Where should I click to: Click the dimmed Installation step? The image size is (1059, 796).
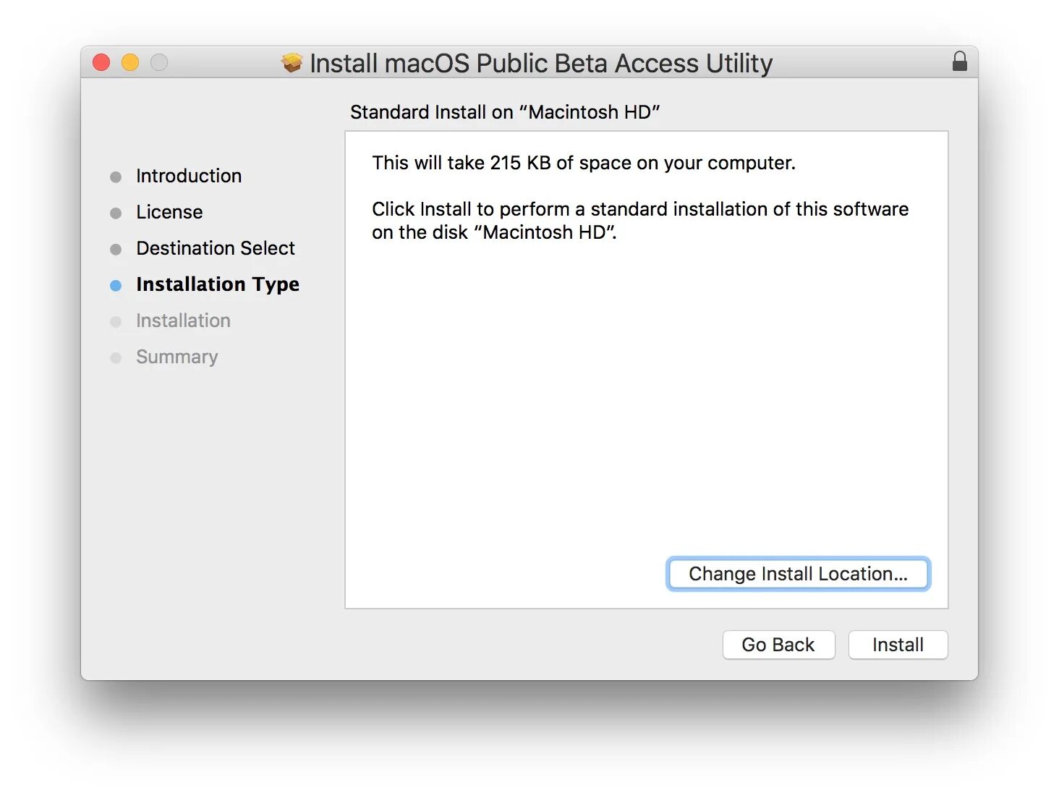pos(183,321)
